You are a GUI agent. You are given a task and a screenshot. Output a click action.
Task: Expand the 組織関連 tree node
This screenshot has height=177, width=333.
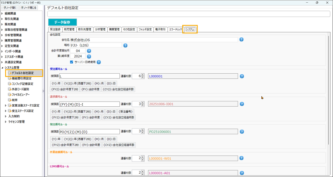point(2,13)
